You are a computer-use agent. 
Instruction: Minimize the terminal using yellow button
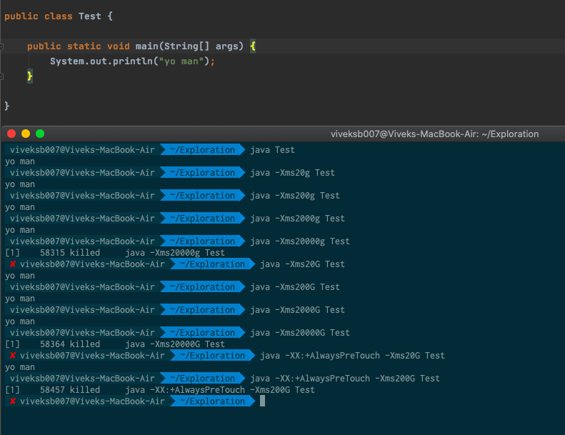[26, 134]
